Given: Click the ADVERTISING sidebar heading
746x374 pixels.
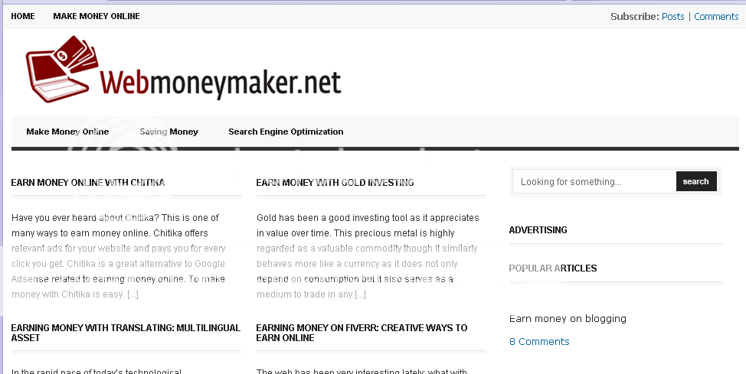Looking at the screenshot, I should point(538,230).
